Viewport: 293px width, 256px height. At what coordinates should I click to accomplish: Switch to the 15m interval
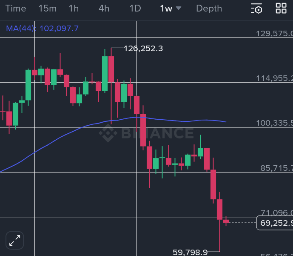coord(47,9)
